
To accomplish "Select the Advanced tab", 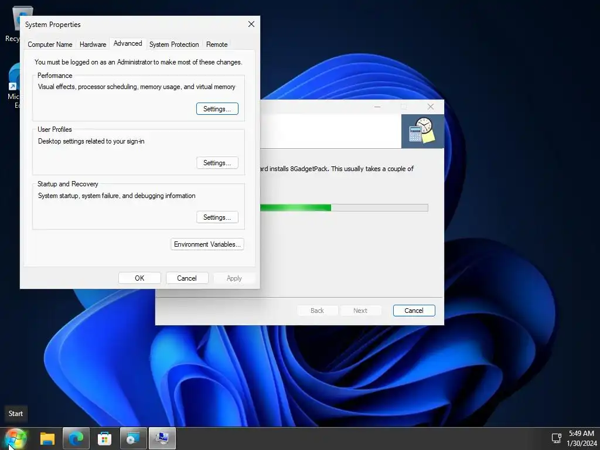I will click(128, 43).
